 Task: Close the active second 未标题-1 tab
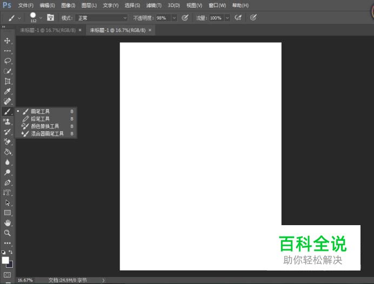150,30
